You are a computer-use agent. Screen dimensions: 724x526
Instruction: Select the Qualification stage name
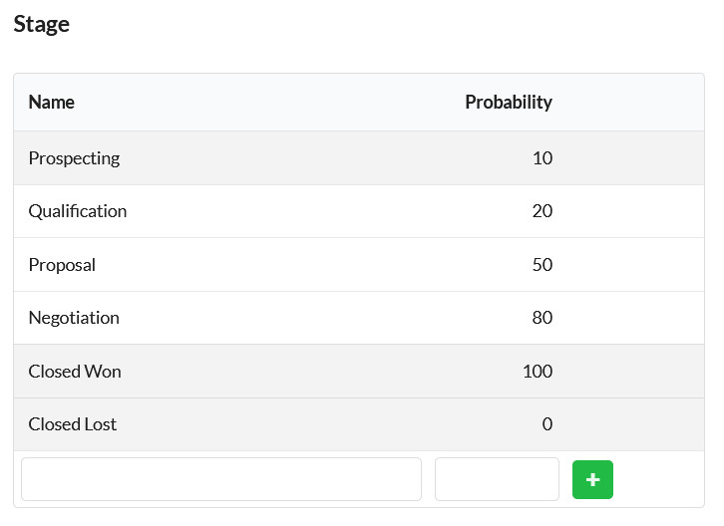[78, 211]
